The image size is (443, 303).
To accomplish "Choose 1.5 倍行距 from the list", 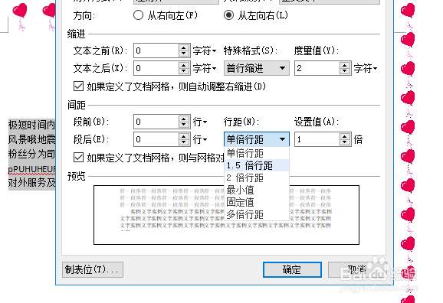I will (257, 165).
